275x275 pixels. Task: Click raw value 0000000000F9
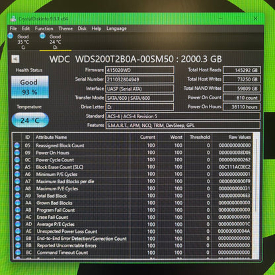coord(235,181)
